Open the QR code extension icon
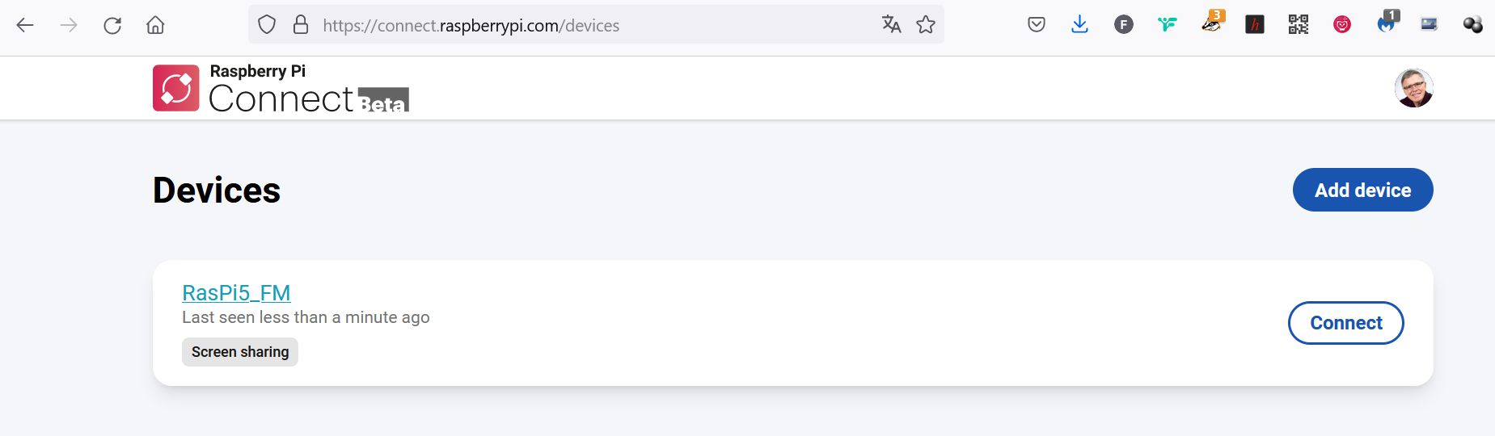 pos(1299,25)
